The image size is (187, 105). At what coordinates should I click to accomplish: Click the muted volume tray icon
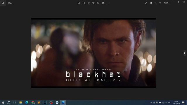point(166,103)
